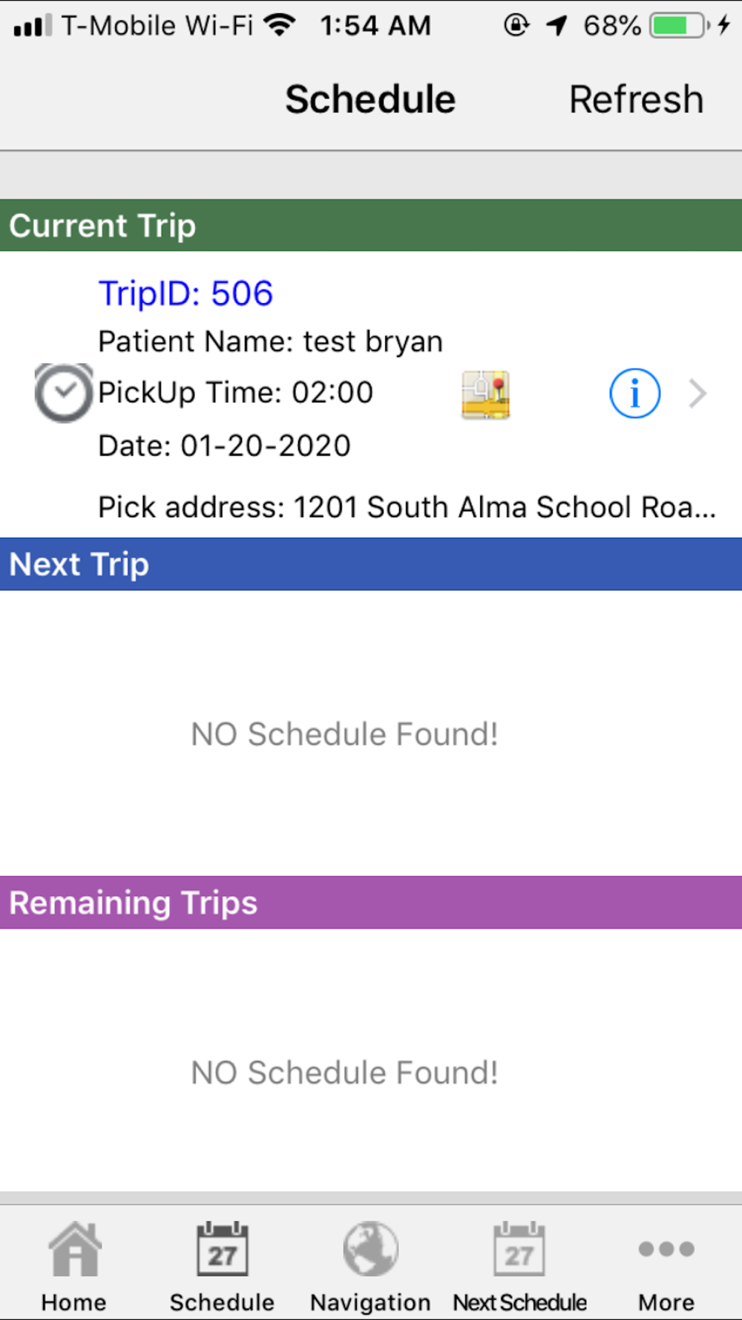Select the Next Trip header

[x=371, y=564]
